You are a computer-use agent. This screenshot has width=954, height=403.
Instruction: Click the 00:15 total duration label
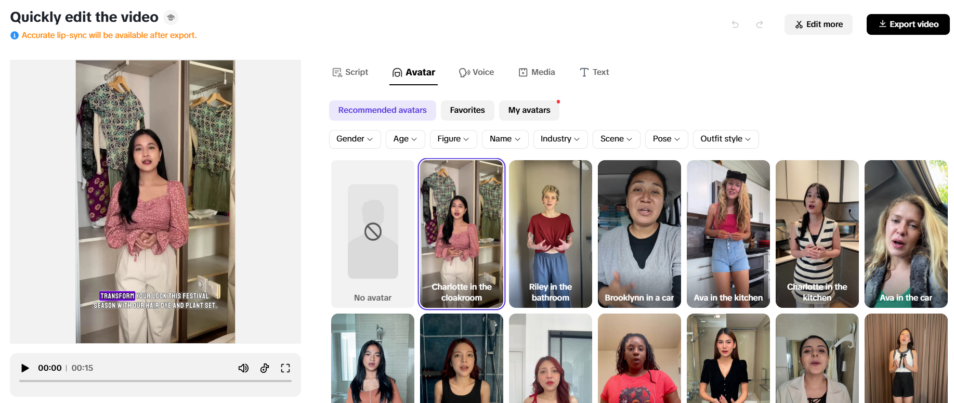82,368
